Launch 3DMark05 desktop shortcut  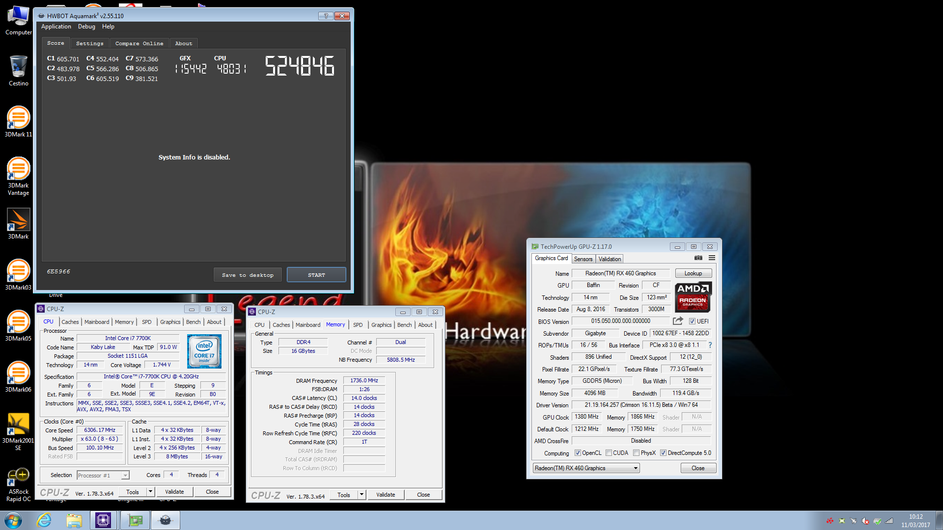click(18, 326)
